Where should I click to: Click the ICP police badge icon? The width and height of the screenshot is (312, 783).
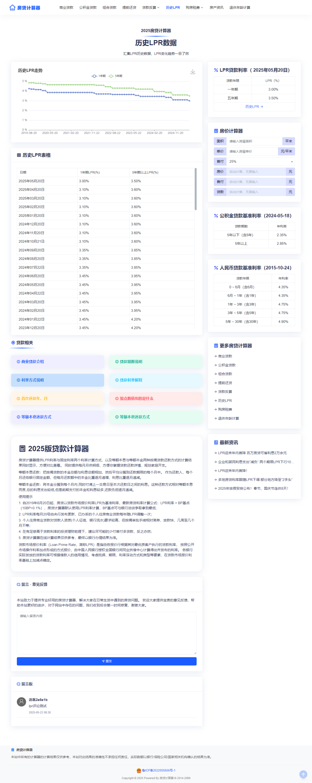pyautogui.click(x=139, y=770)
